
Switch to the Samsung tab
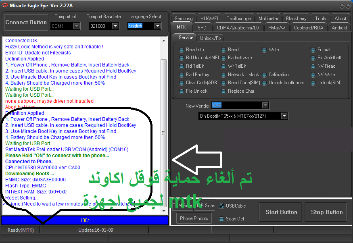pyautogui.click(x=184, y=19)
